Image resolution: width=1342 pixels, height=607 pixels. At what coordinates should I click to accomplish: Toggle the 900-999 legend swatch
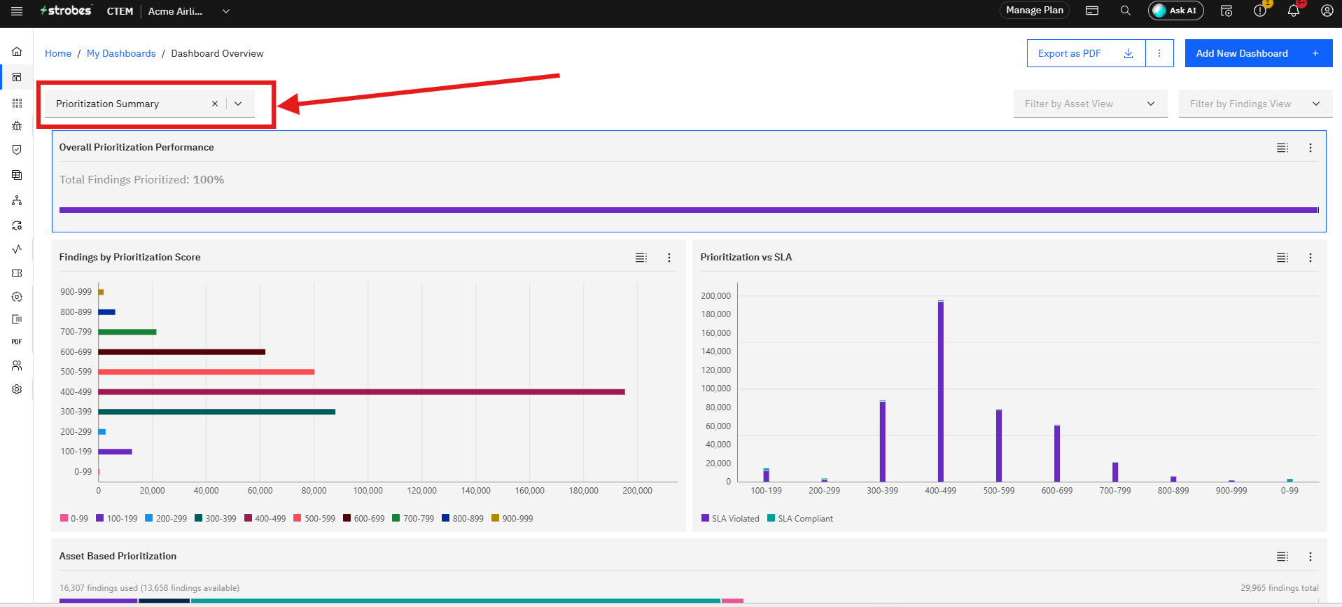(x=496, y=518)
